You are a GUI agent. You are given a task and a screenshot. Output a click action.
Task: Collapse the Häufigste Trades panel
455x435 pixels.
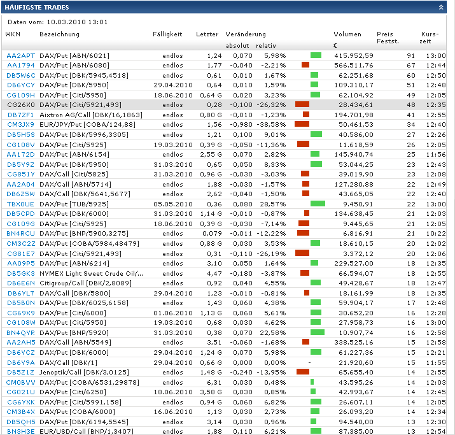coord(441,7)
